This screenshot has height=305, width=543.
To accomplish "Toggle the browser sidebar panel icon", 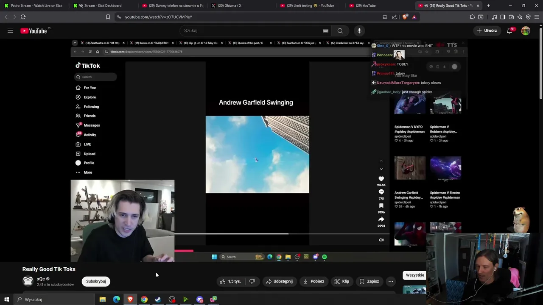I will (x=503, y=17).
